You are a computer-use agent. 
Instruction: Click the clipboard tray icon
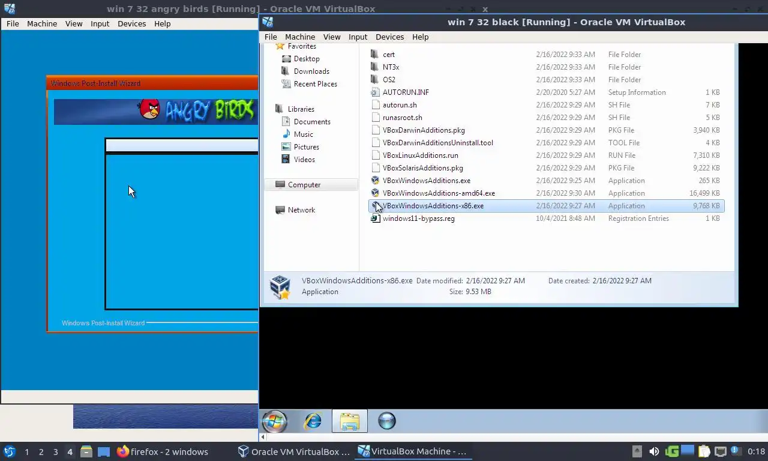(704, 451)
